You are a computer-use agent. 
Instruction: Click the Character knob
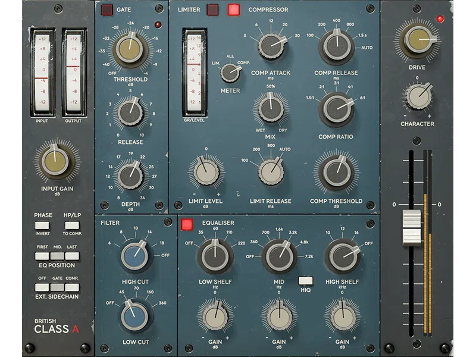pyautogui.click(x=417, y=96)
